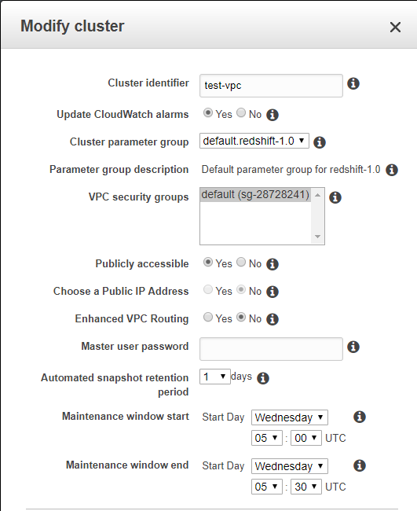Image resolution: width=417 pixels, height=511 pixels.
Task: Expand snapshot retention period days dropdown
Action: click(215, 377)
